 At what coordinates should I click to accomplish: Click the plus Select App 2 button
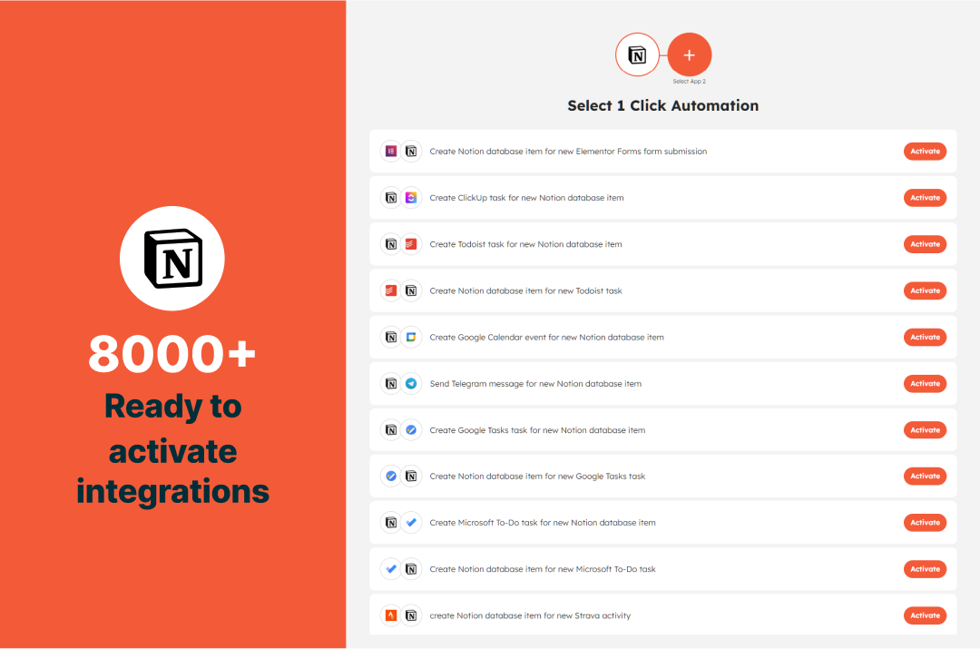tap(689, 55)
